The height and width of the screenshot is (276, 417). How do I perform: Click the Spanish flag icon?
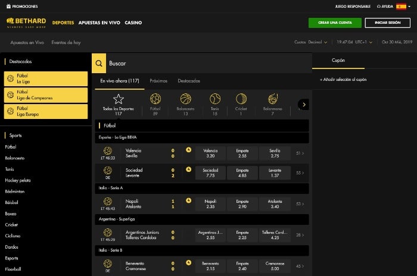tap(401, 7)
